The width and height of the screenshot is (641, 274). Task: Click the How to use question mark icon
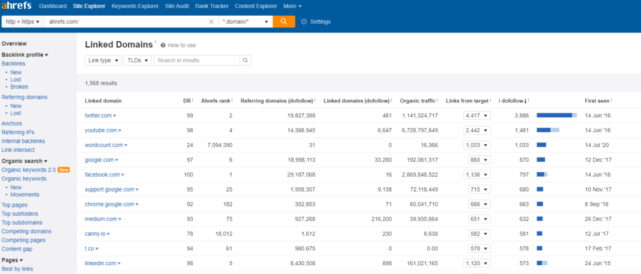[x=163, y=46]
